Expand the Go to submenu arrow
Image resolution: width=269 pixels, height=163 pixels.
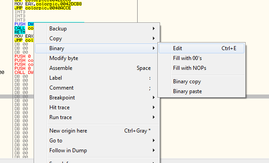point(154,141)
